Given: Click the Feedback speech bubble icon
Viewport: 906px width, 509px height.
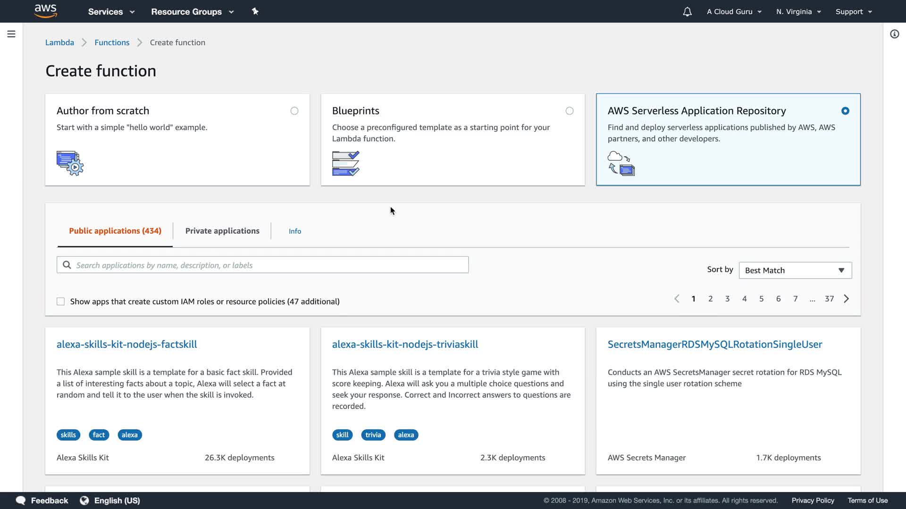Looking at the screenshot, I should [x=21, y=501].
